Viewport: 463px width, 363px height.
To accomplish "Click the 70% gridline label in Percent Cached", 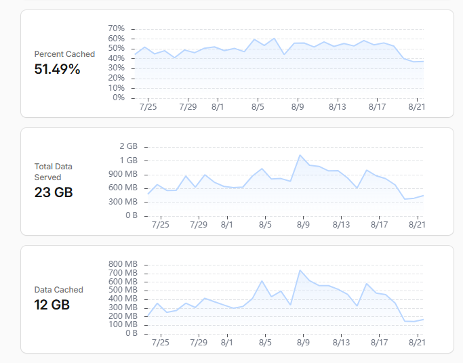I will tap(116, 28).
